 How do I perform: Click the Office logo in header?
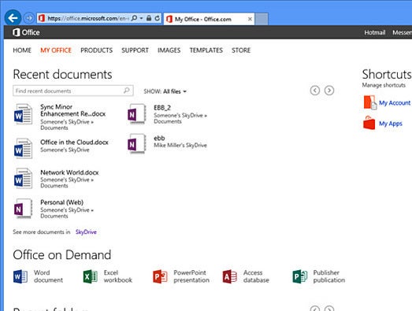coord(26,32)
